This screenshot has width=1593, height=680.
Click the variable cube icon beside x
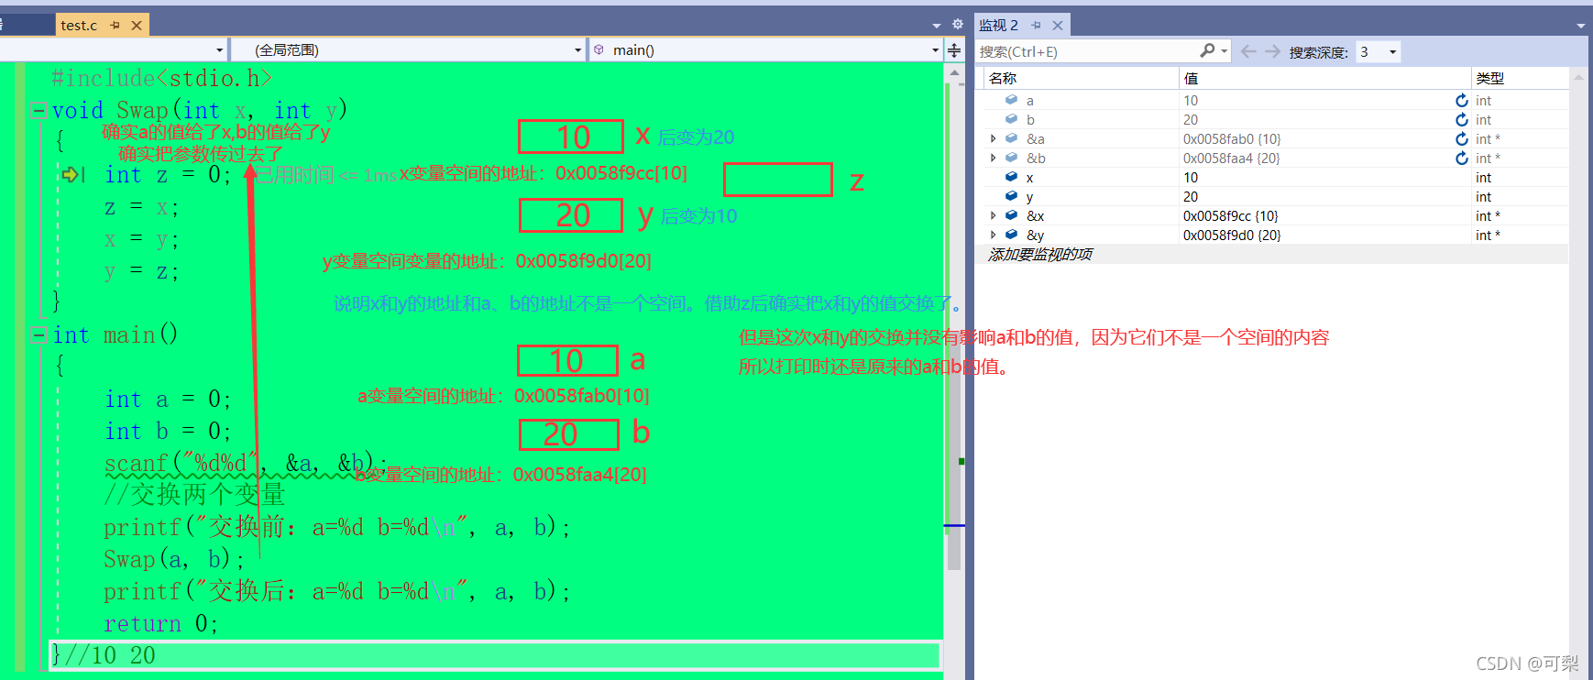pyautogui.click(x=1011, y=177)
